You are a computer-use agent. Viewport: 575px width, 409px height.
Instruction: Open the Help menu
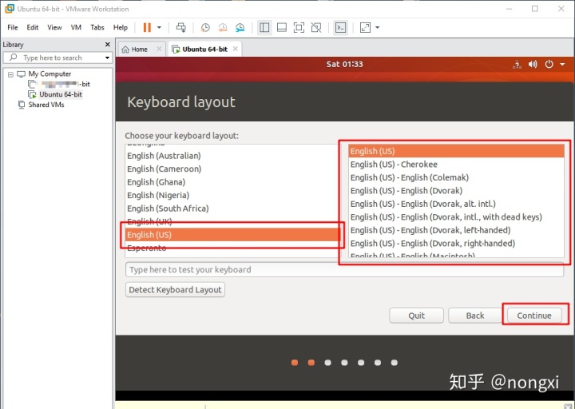[121, 27]
